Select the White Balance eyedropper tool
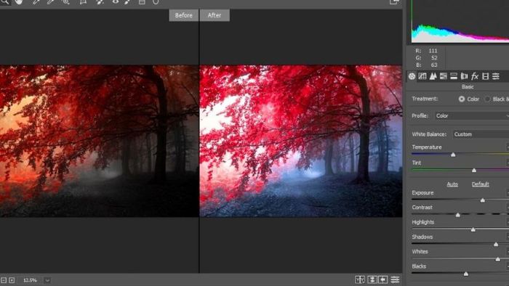 click(x=36, y=1)
